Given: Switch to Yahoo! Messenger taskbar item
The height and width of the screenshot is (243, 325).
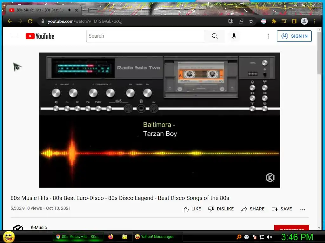Looking at the screenshot, I should [157, 237].
